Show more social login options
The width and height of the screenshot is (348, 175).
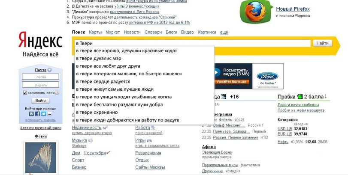click(x=48, y=114)
